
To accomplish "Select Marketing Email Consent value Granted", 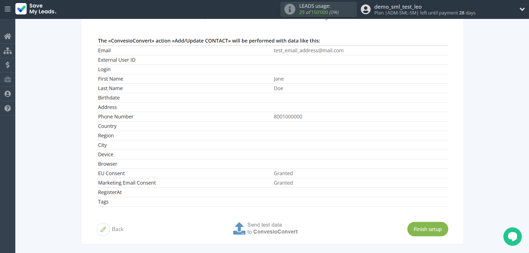I will tap(283, 183).
